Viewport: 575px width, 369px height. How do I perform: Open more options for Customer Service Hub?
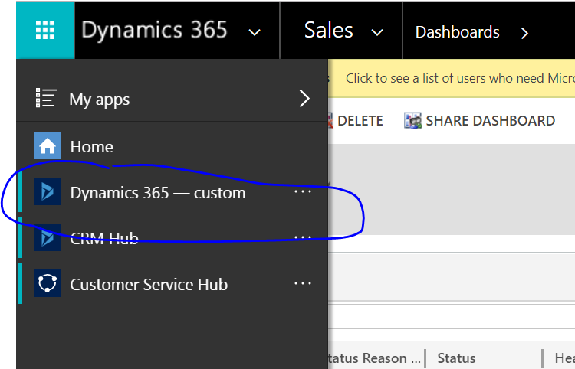(x=303, y=283)
